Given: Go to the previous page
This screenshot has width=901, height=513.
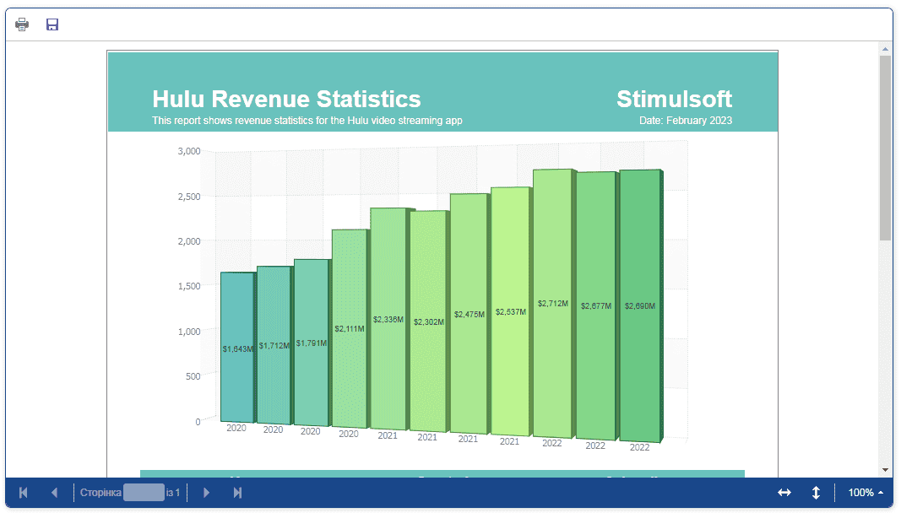Looking at the screenshot, I should pyautogui.click(x=55, y=493).
